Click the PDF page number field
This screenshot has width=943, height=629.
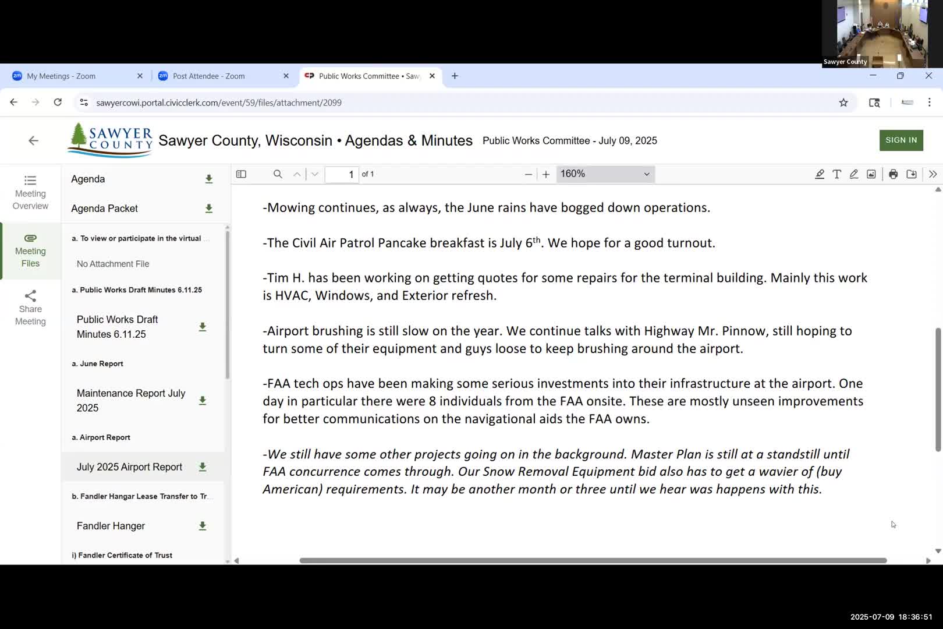point(342,174)
